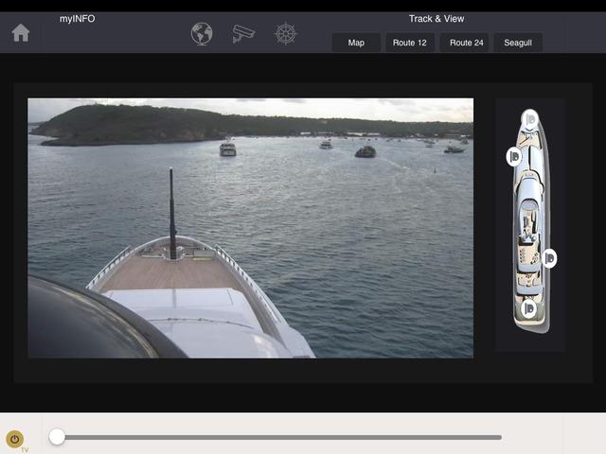Viewport: 606px width, 454px height.
Task: Select the ship's helm wheel icon
Action: (x=285, y=34)
